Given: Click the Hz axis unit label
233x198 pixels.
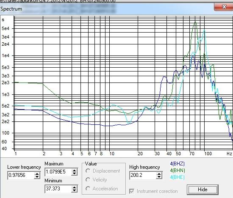Looking at the screenshot, I should pos(229,154).
